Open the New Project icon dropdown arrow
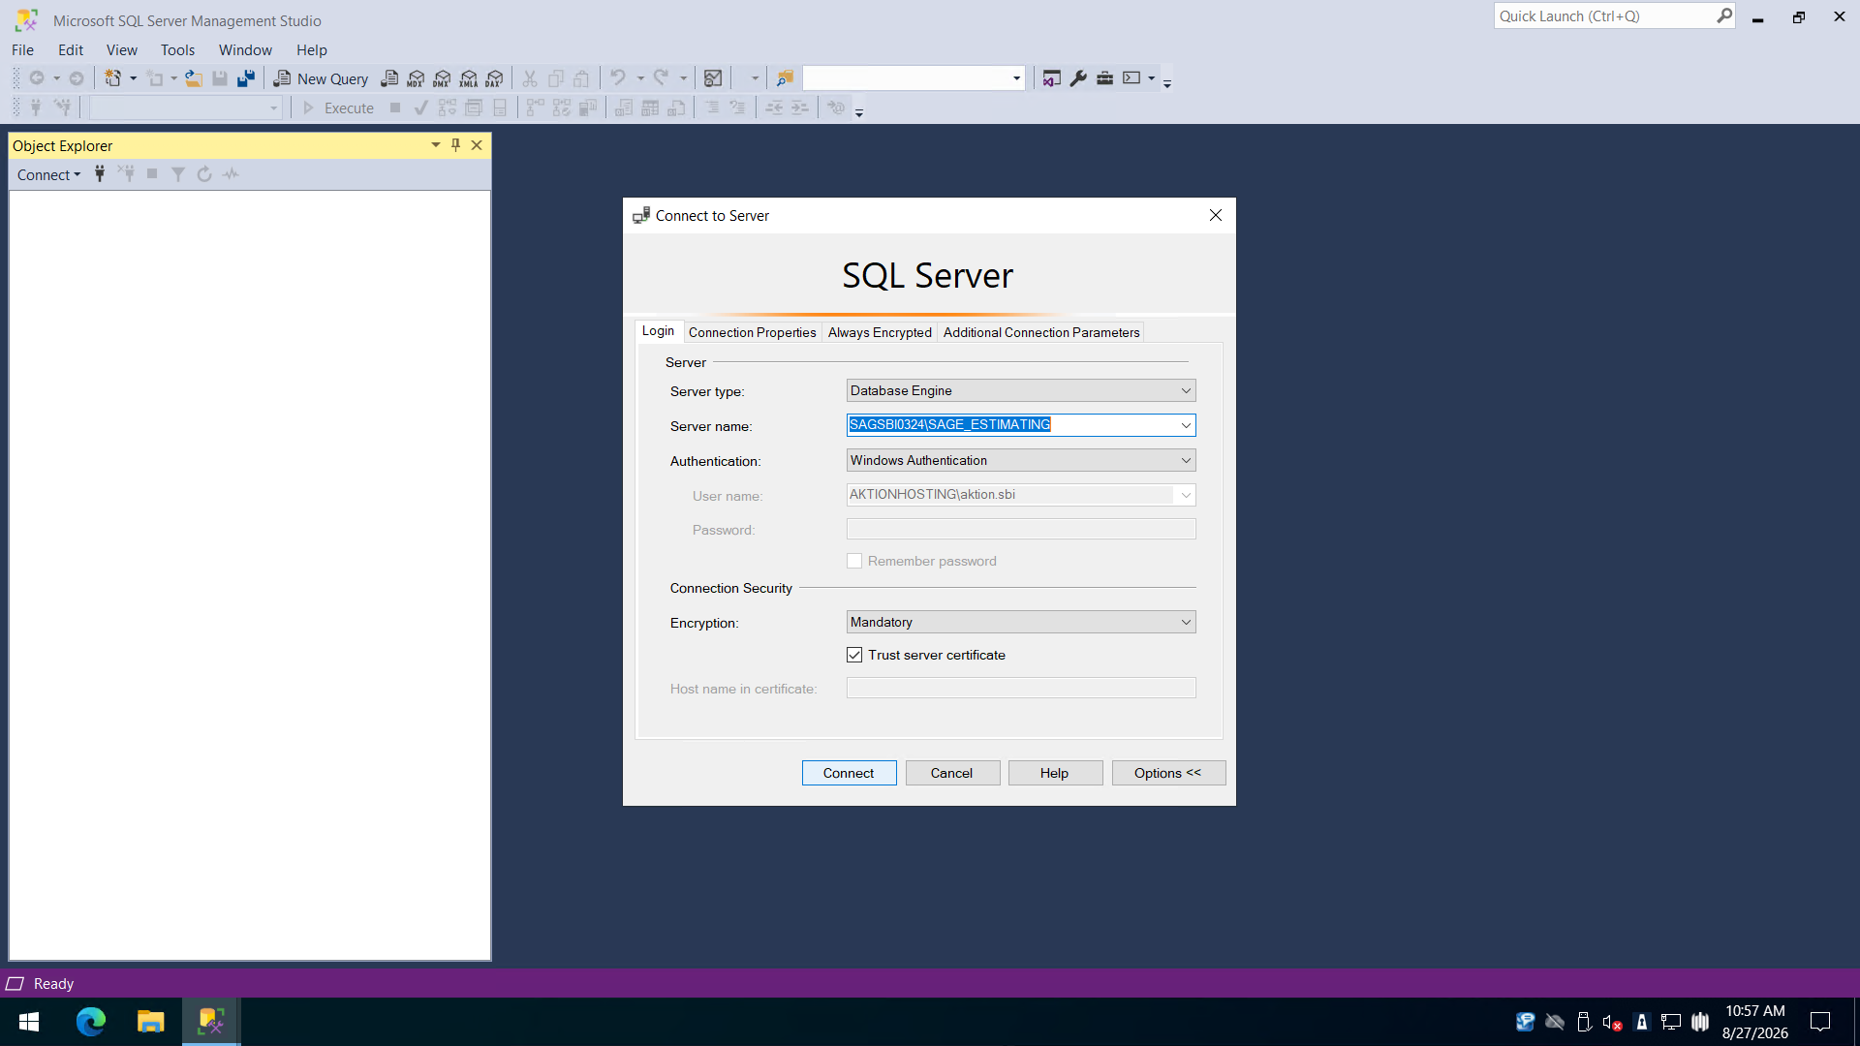The image size is (1860, 1046). click(133, 78)
